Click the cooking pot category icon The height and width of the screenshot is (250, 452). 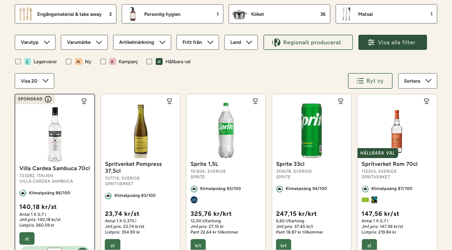coord(239,14)
